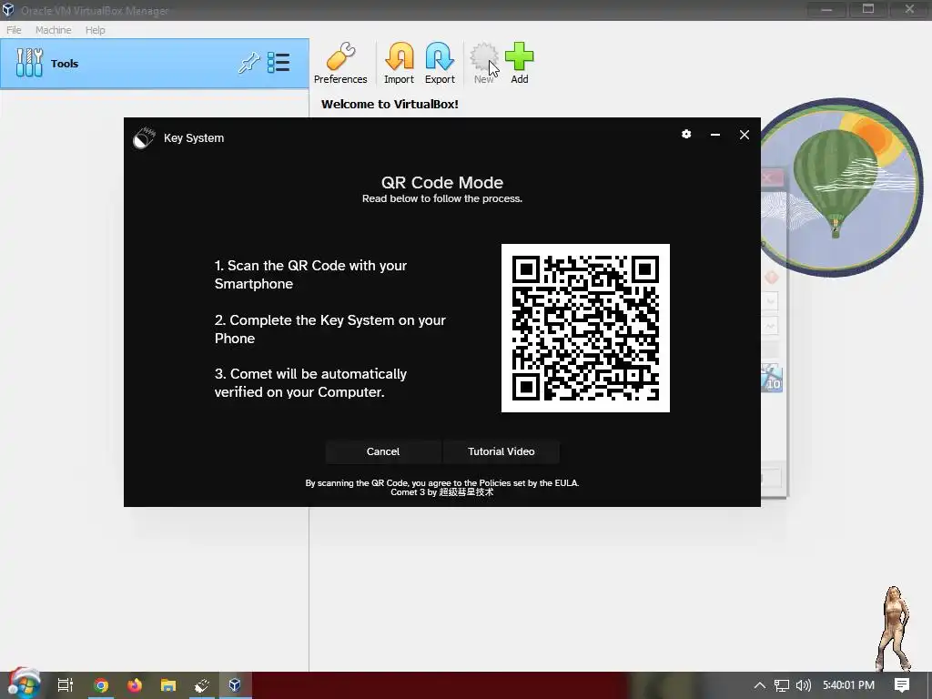The width and height of the screenshot is (932, 699).
Task: Click the Export appliance toolbar icon
Action: coord(440,64)
